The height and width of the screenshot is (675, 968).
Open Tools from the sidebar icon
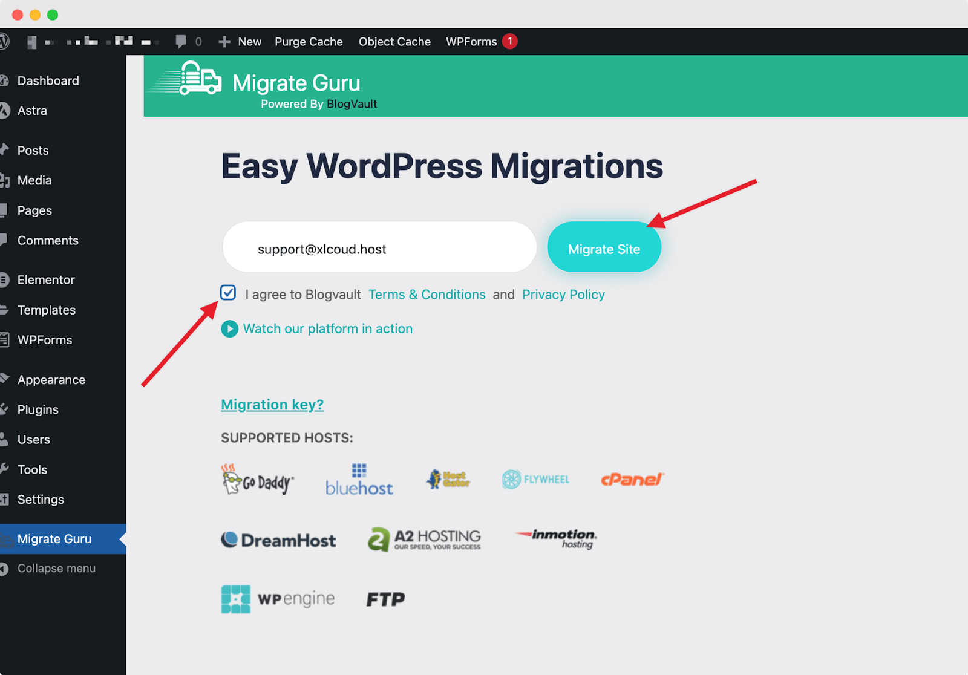5,469
